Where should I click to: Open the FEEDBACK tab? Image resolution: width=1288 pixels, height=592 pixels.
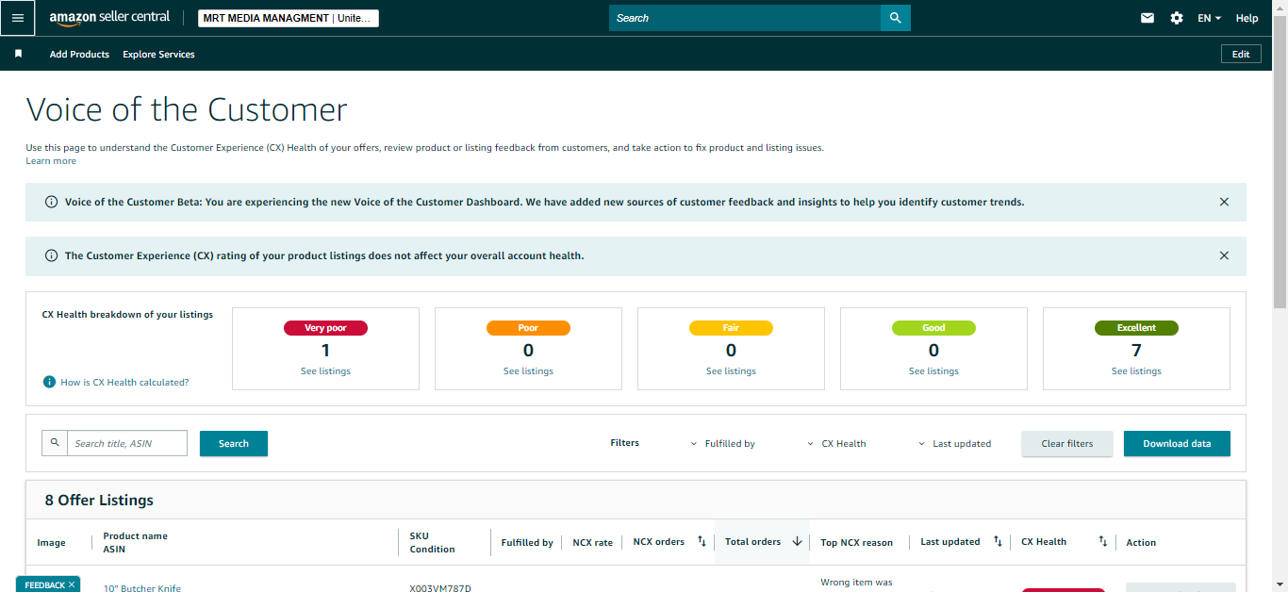tap(44, 585)
